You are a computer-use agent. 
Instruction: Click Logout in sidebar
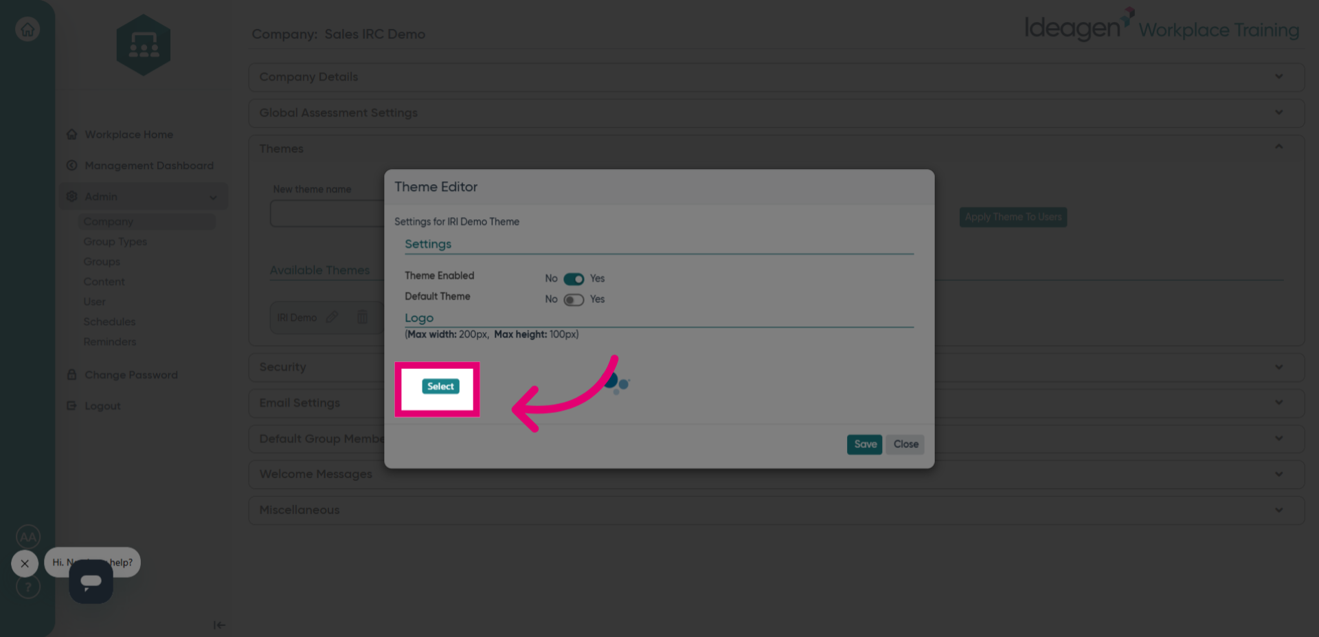[x=102, y=405]
